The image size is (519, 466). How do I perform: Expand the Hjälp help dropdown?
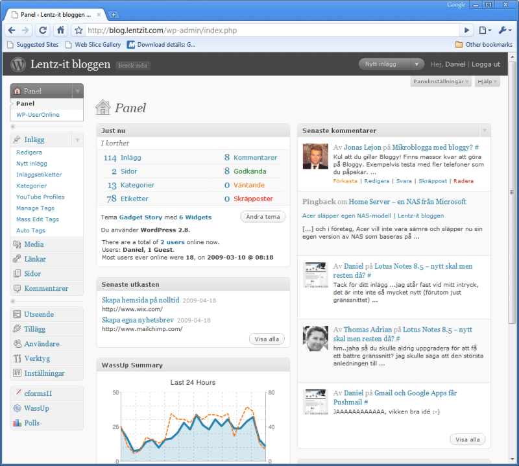487,82
